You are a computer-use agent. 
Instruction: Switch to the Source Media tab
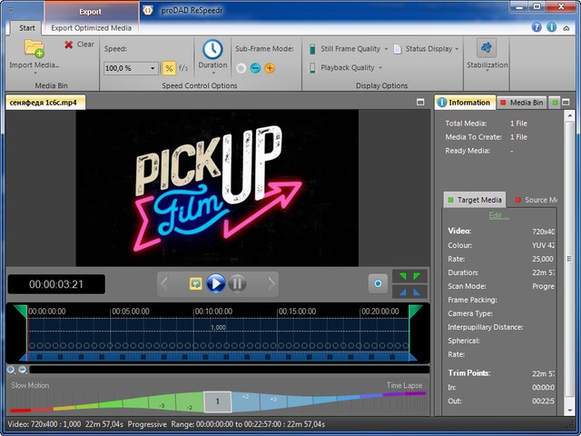[x=536, y=200]
